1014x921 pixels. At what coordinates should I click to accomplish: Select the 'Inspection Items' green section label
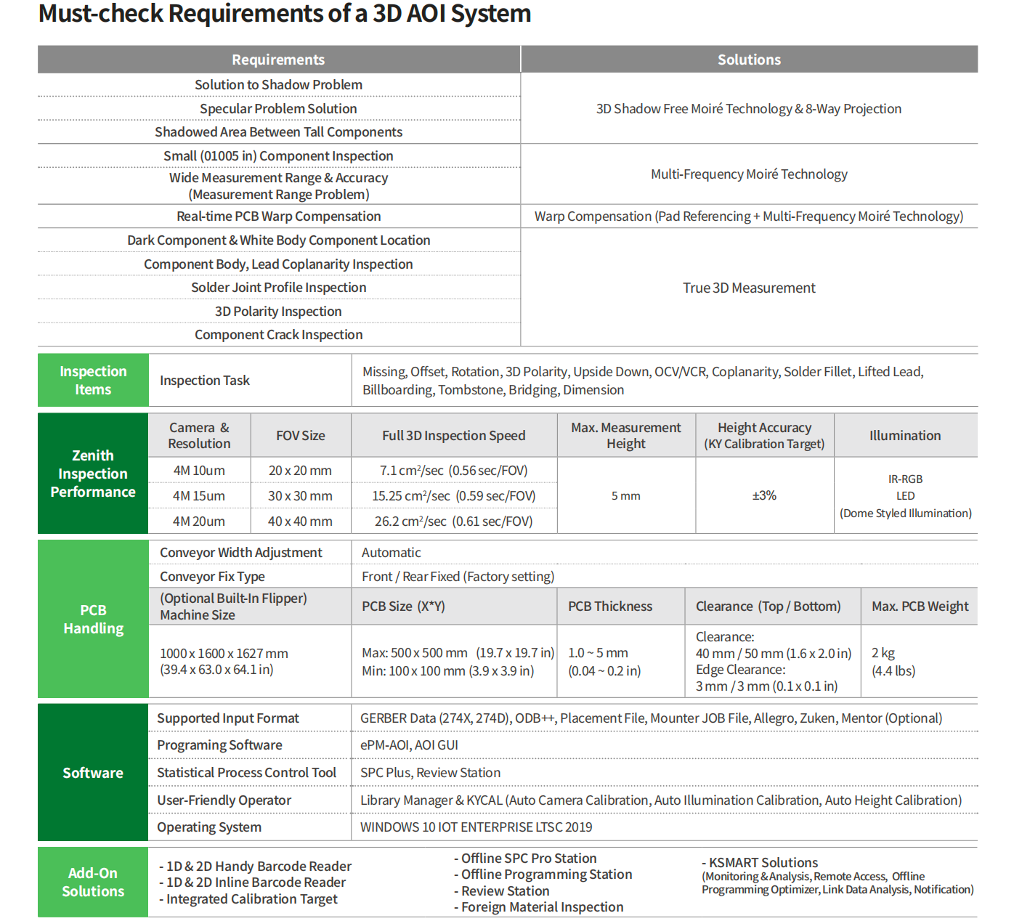(x=93, y=381)
